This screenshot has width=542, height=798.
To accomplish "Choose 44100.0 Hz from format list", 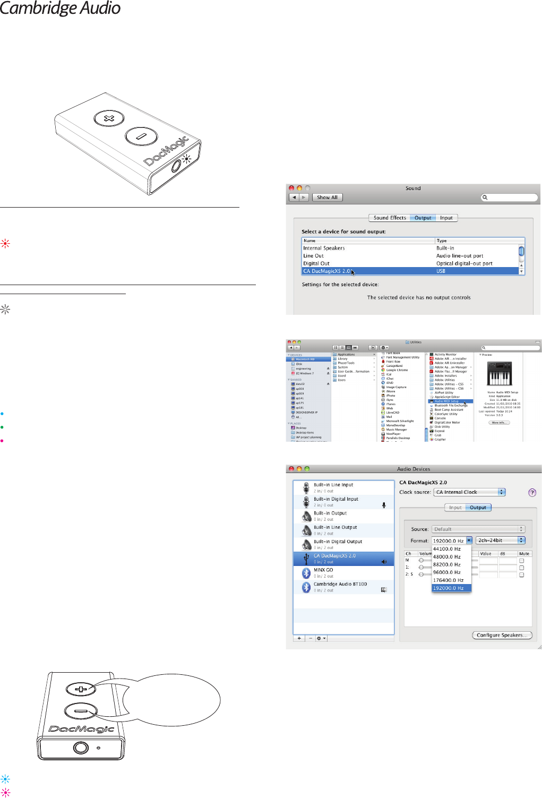I will 451,549.
